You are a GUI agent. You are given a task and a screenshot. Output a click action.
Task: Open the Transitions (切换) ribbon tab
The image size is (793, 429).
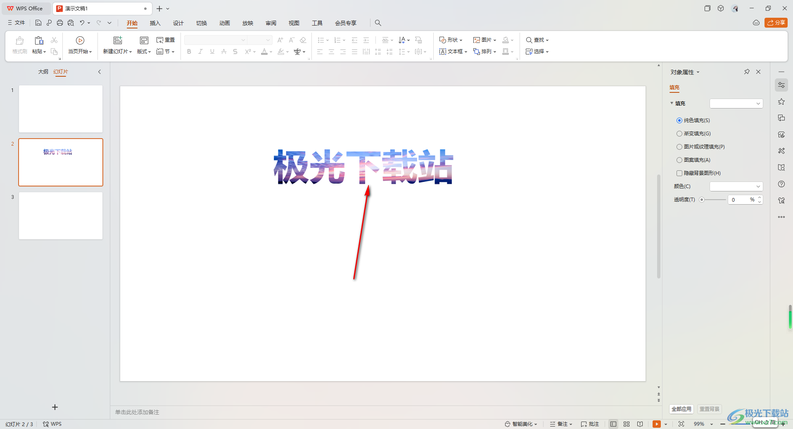click(x=202, y=23)
